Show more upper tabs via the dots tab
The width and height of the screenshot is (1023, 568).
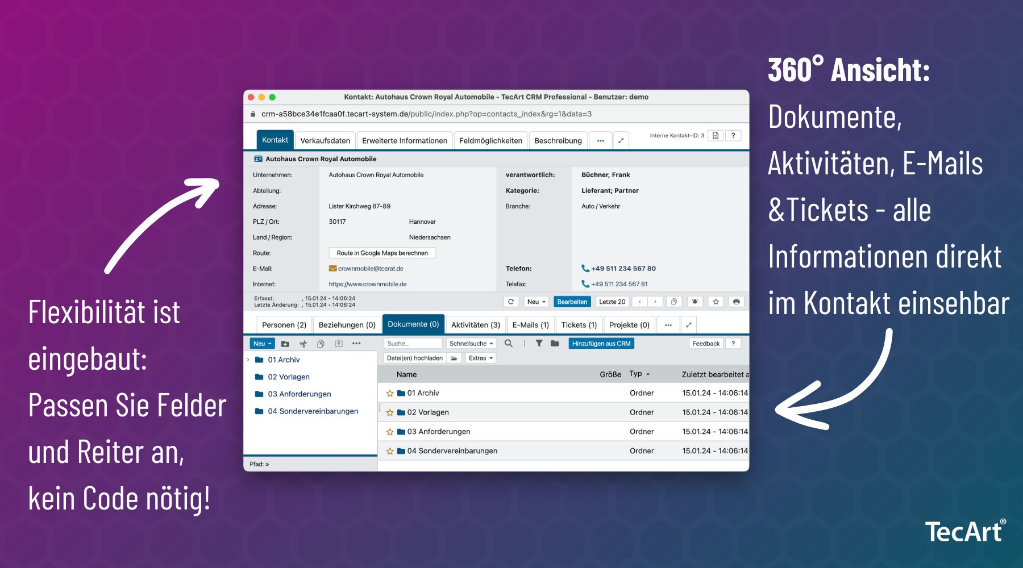[600, 140]
